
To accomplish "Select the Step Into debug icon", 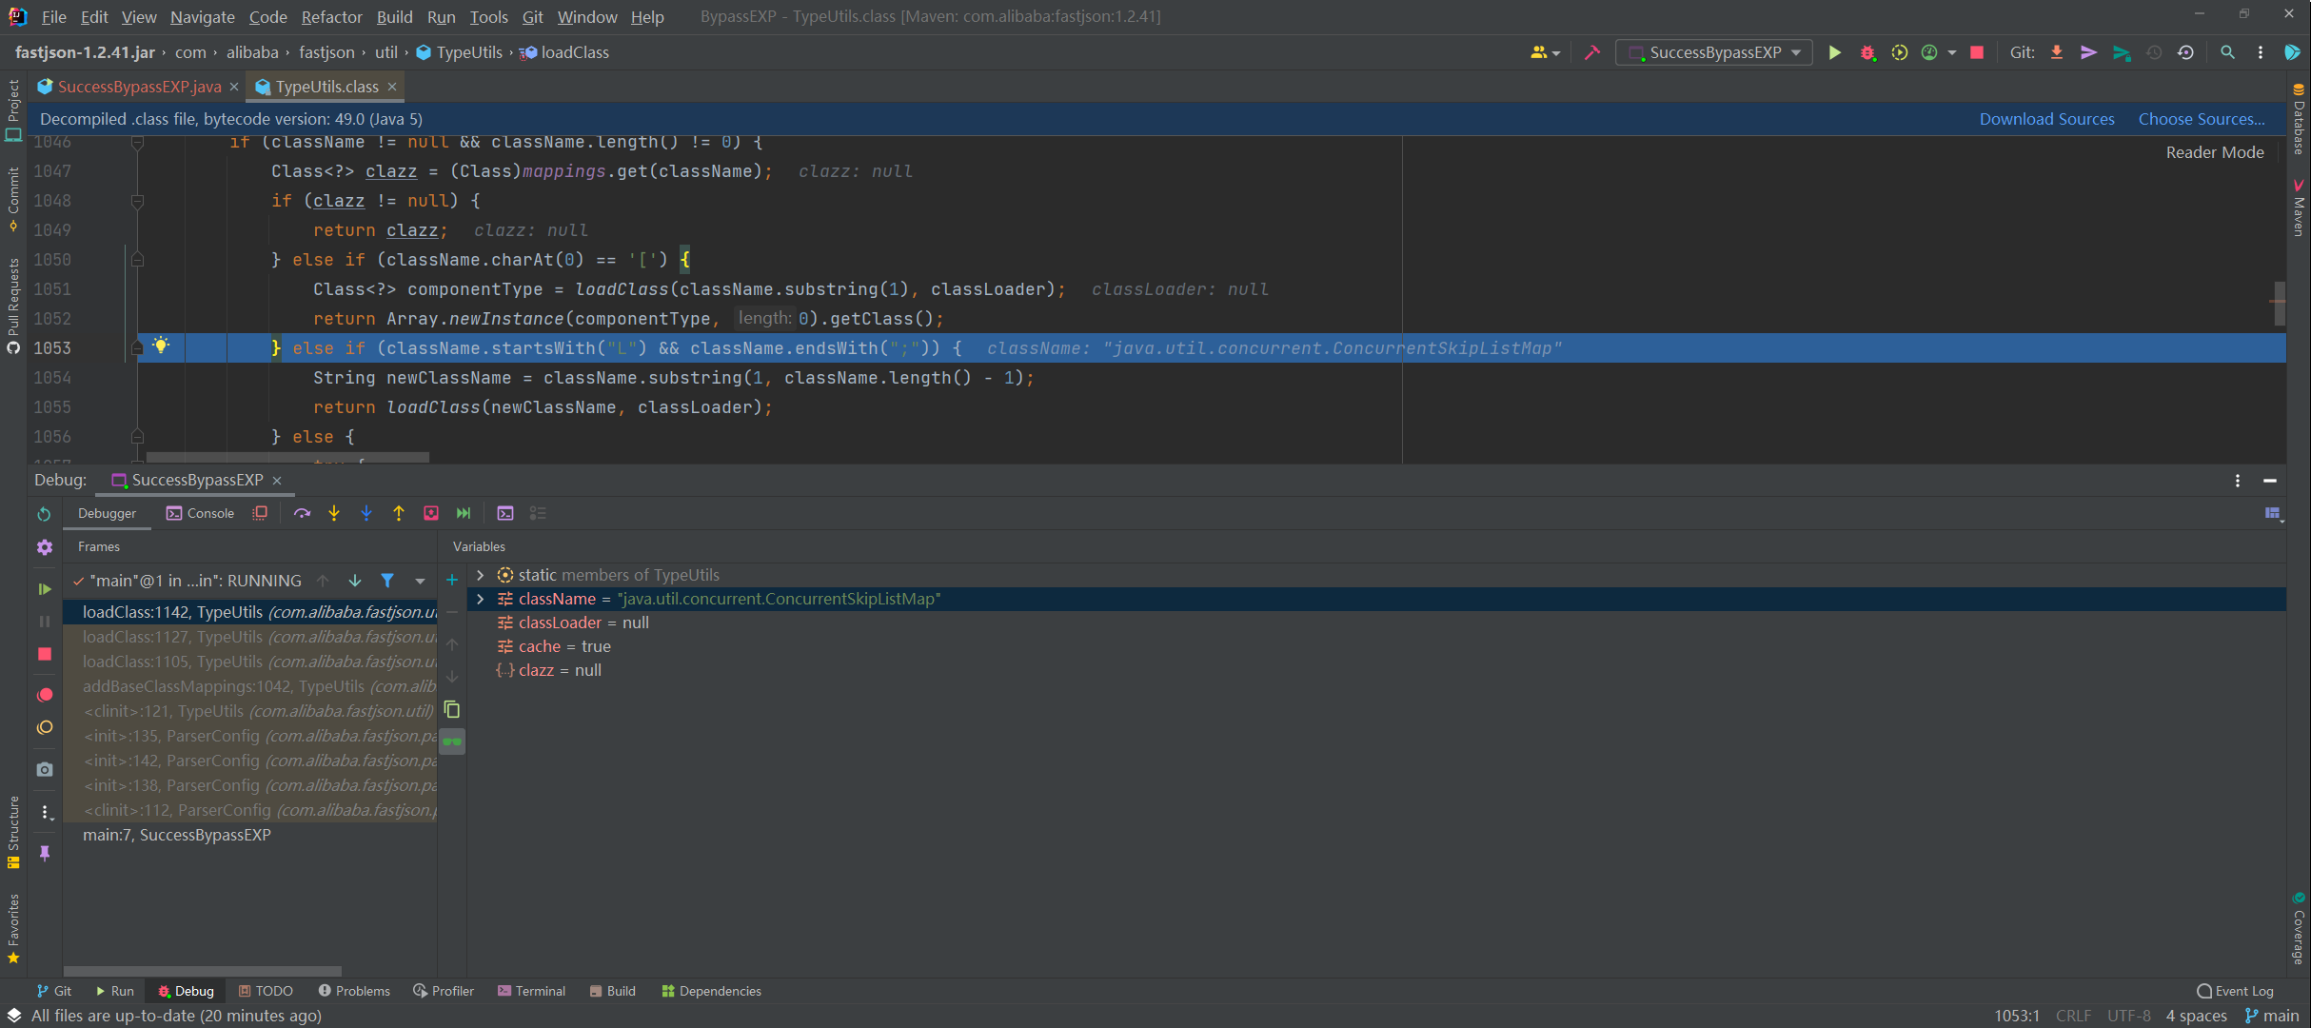I will tap(334, 513).
